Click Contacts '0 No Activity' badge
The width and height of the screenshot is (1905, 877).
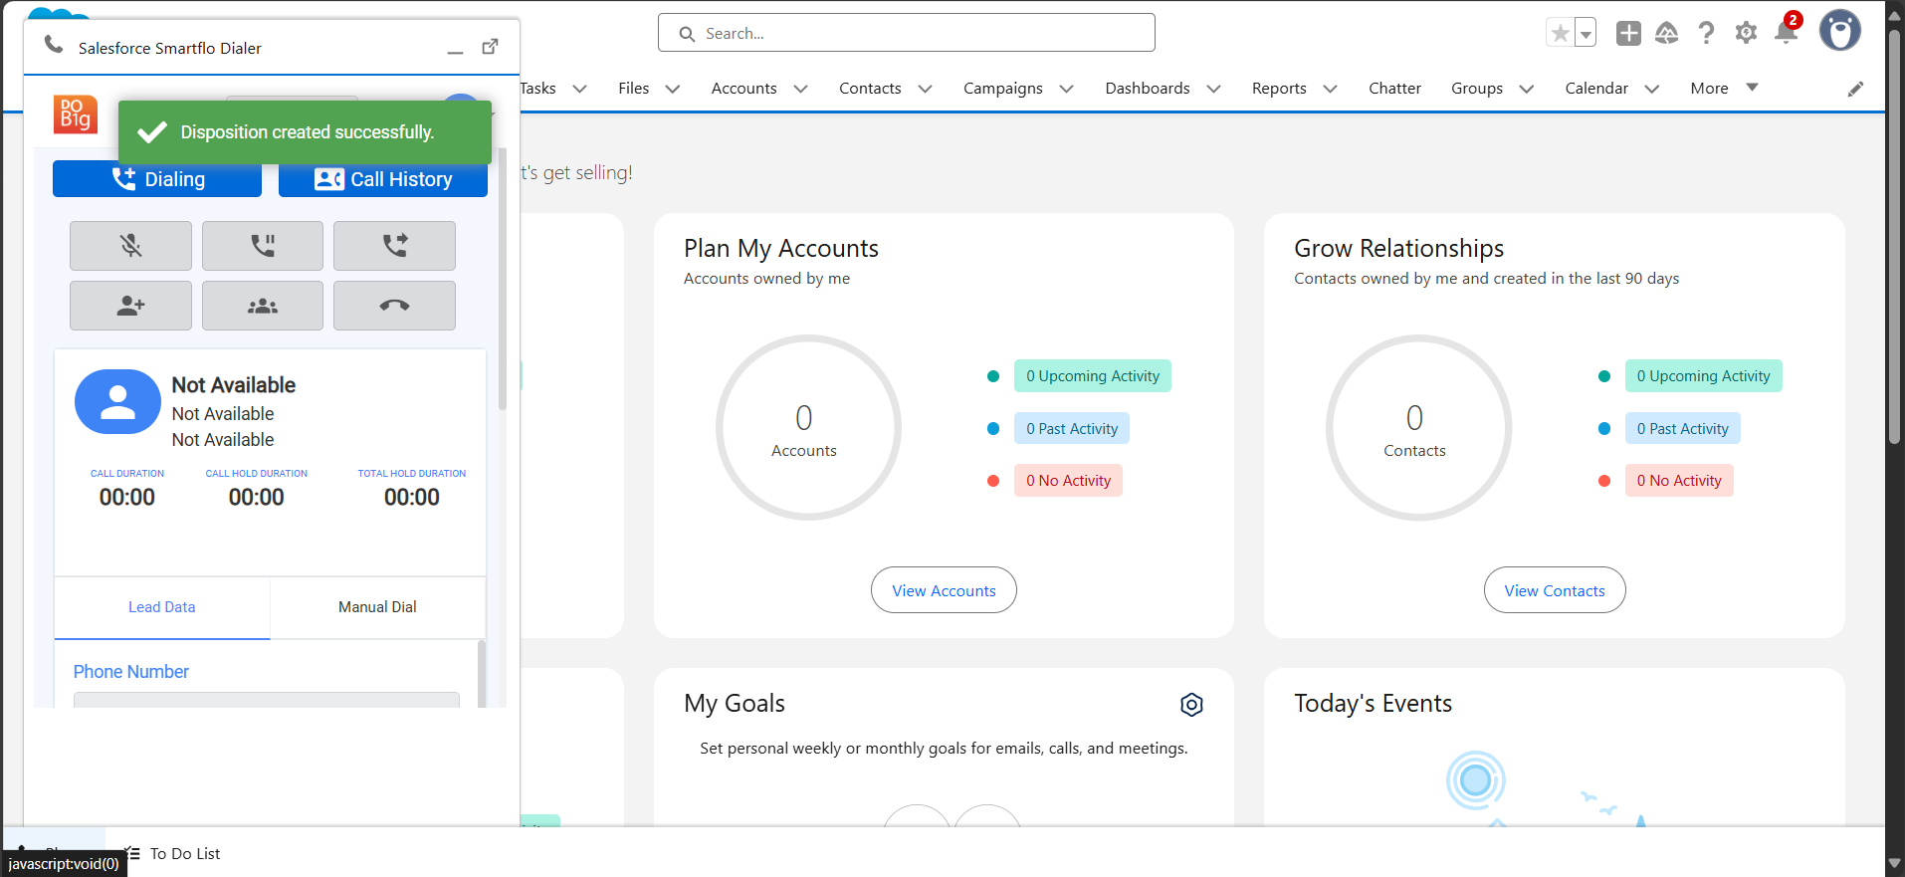tap(1679, 481)
